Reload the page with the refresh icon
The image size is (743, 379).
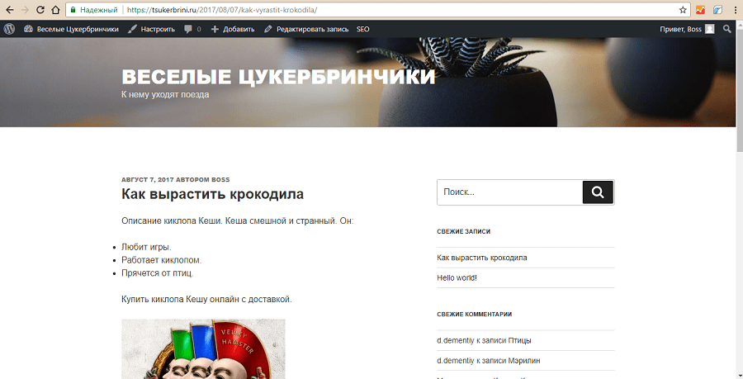pyautogui.click(x=40, y=9)
